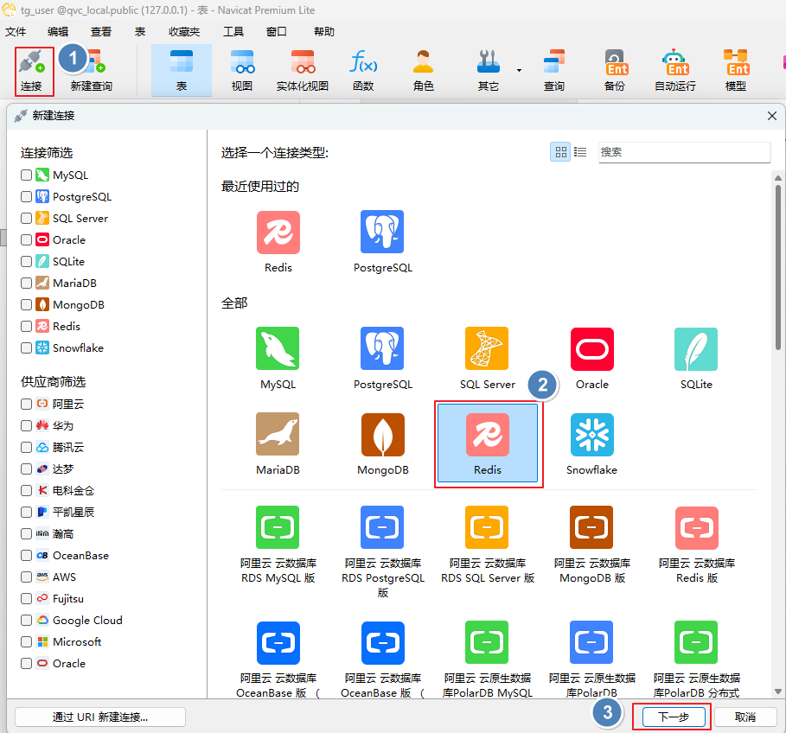Select 阿里云 云数据库 RDS MySQL 版
Viewport: 786px width, 733px height.
tap(278, 545)
